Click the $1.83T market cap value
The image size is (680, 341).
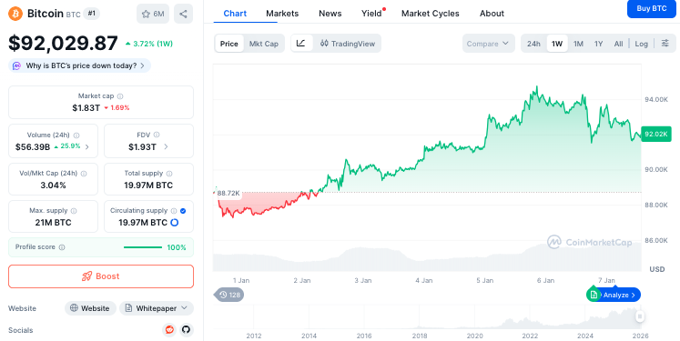(x=86, y=108)
